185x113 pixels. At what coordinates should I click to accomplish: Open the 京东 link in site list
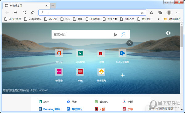click(128, 109)
